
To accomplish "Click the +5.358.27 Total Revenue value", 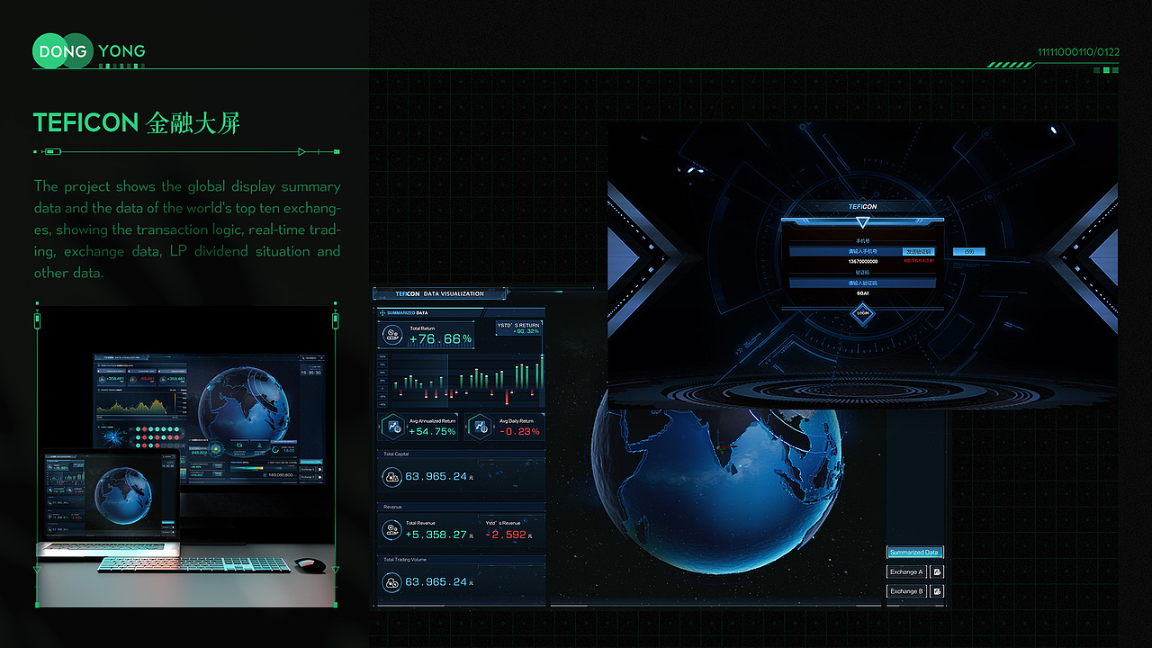I will 436,534.
